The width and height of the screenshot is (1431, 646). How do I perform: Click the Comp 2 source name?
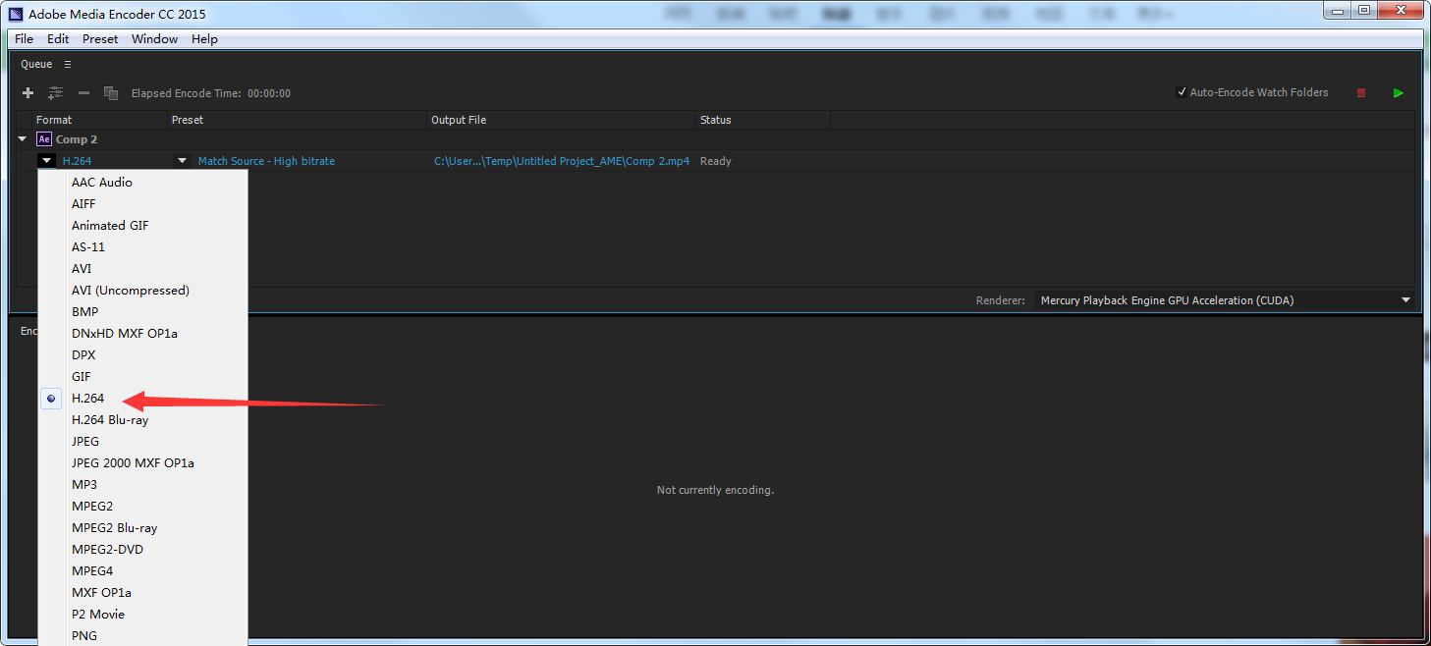(77, 139)
